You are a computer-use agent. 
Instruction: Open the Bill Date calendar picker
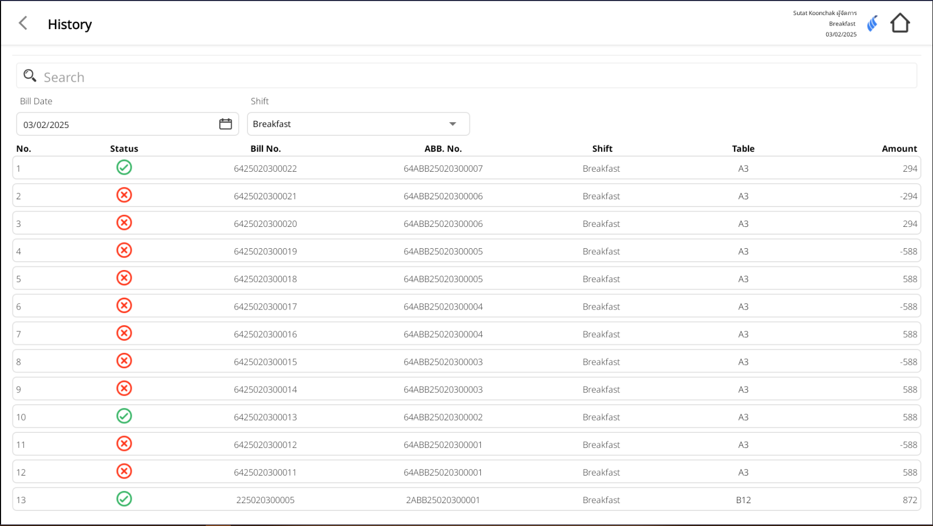tap(225, 124)
